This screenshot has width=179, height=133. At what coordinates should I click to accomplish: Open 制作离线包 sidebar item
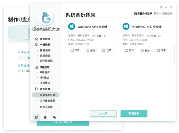point(46,61)
